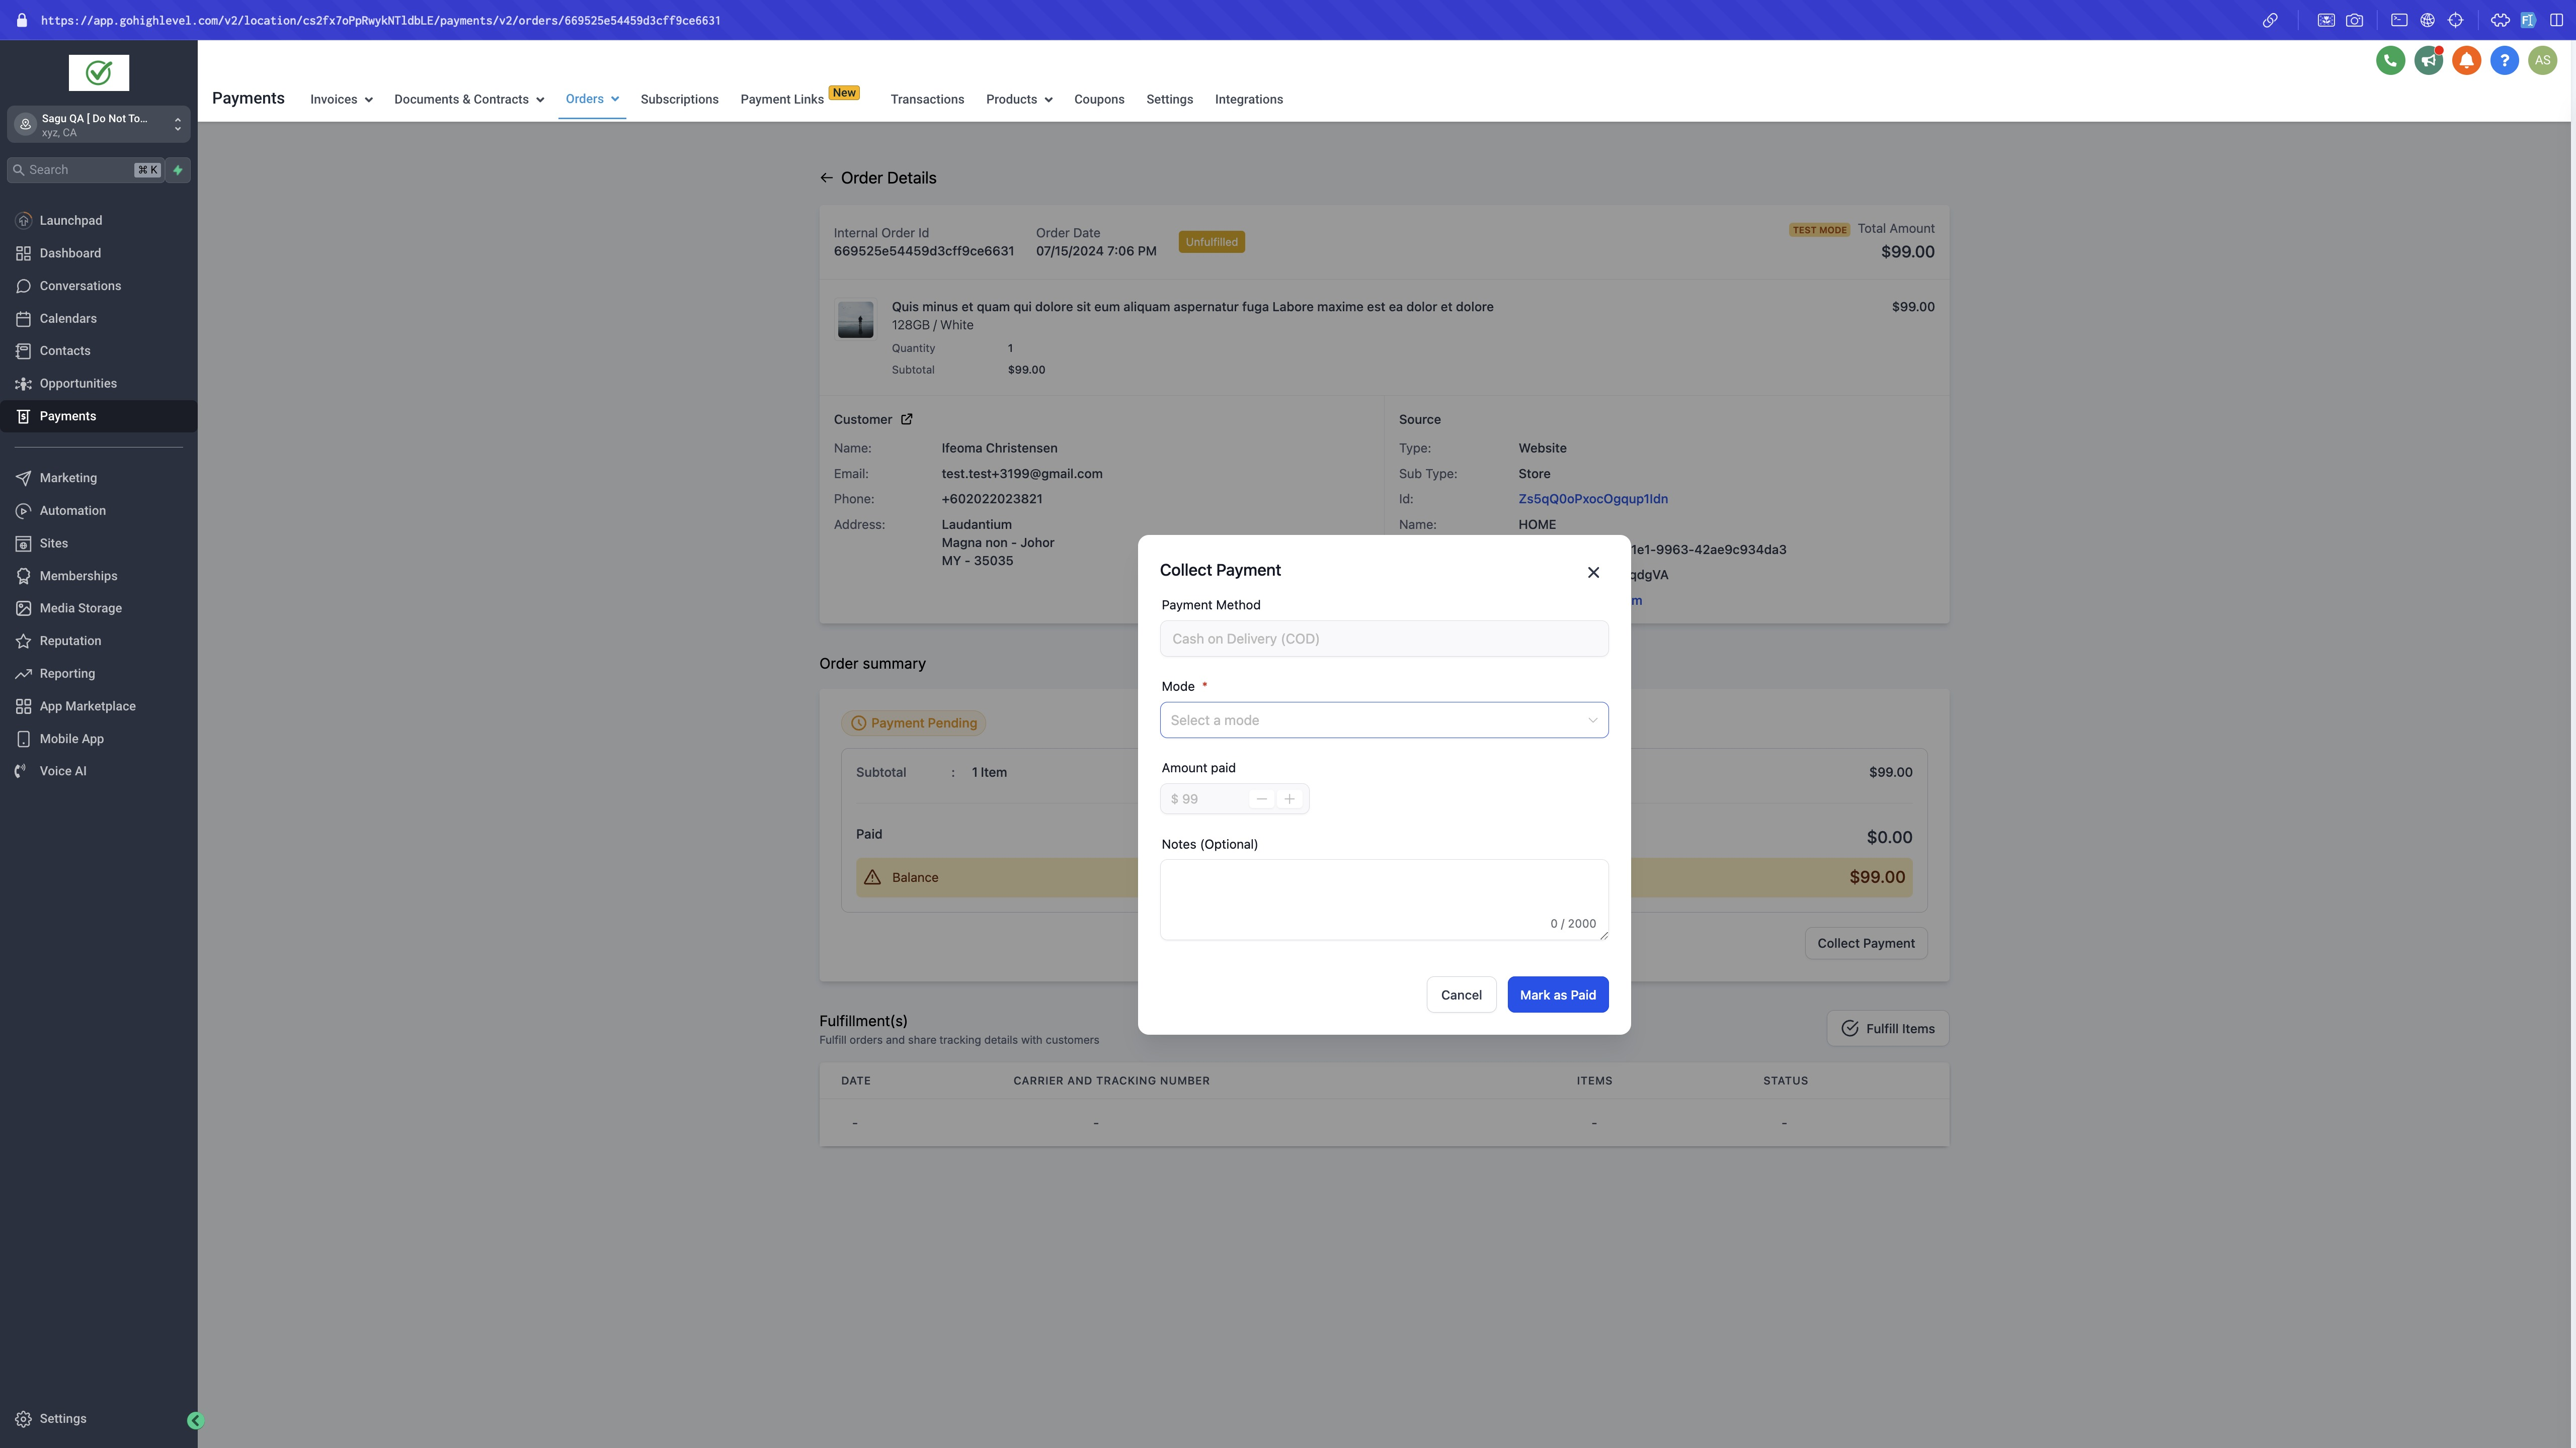Open the Select a mode dropdown
Viewport: 2576px width, 1448px height.
pyautogui.click(x=1383, y=720)
